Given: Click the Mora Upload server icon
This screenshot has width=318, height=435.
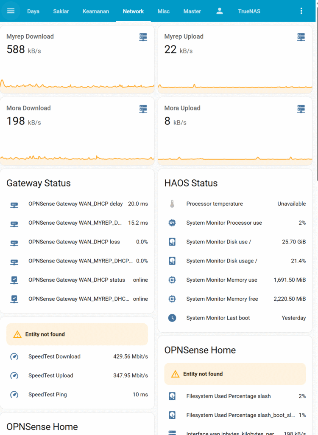Looking at the screenshot, I should click(x=301, y=109).
